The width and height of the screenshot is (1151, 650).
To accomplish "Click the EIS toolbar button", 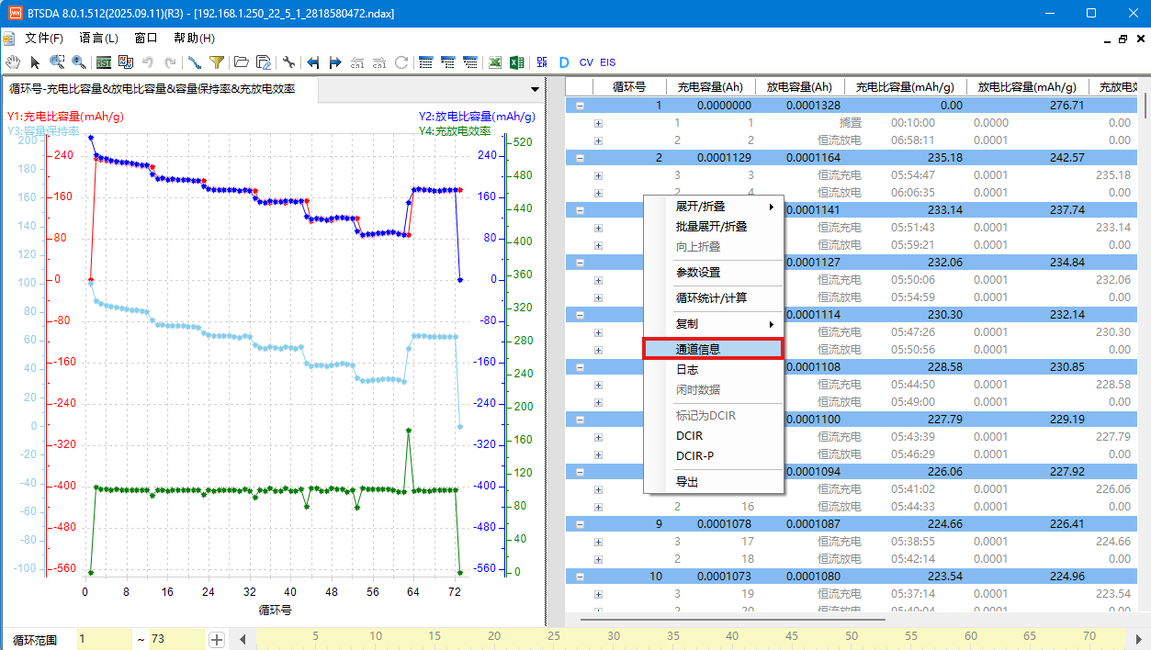I will 608,62.
